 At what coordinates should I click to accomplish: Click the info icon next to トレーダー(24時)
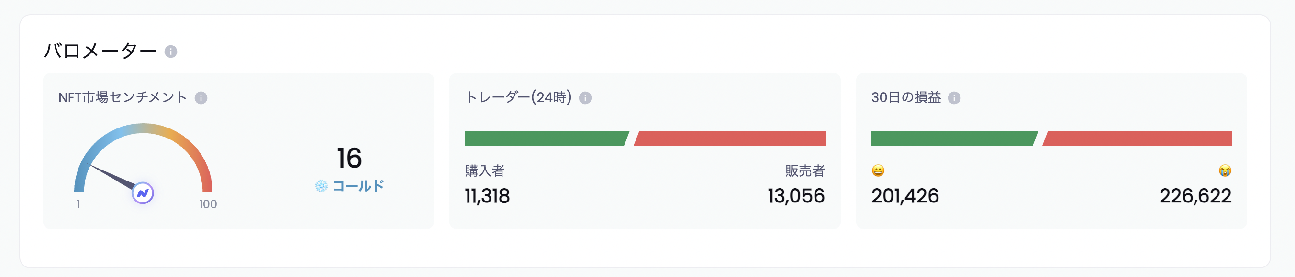coord(585,98)
